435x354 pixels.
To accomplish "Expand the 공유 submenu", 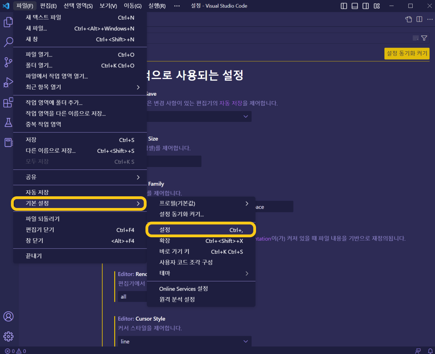I will tap(80, 177).
